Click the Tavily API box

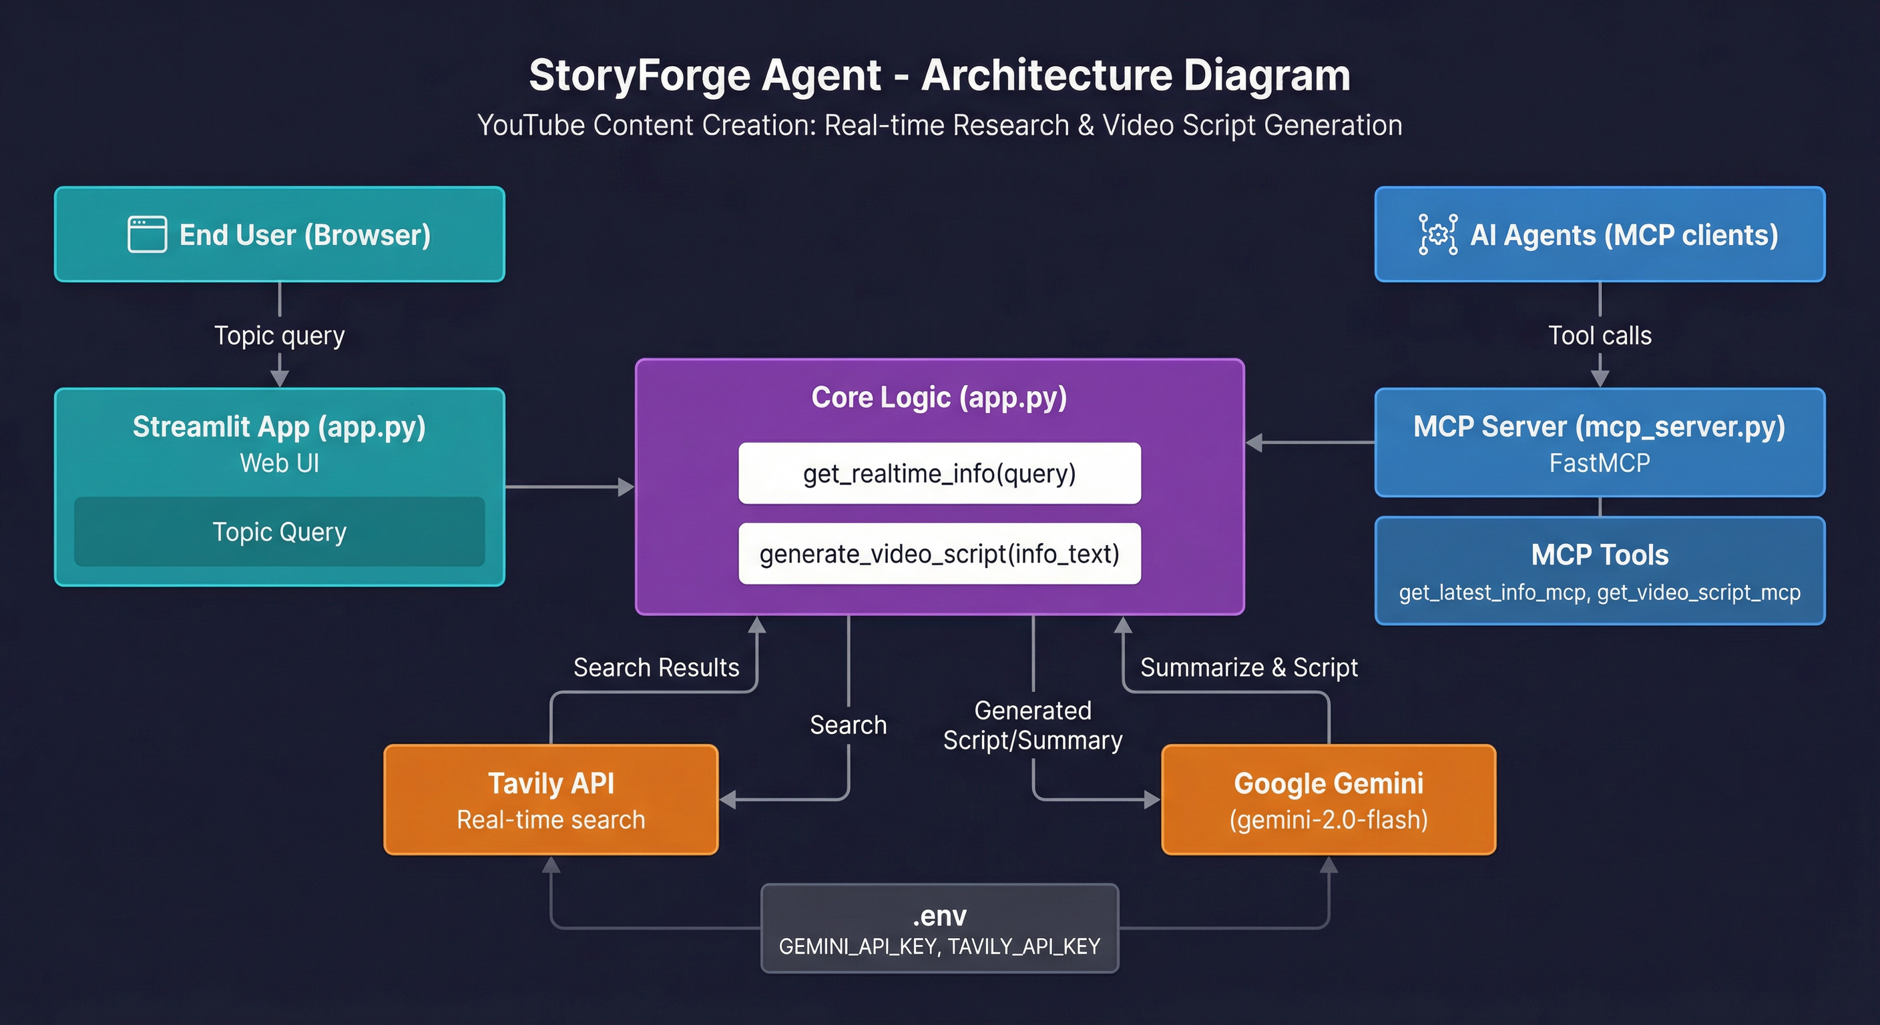tap(551, 799)
